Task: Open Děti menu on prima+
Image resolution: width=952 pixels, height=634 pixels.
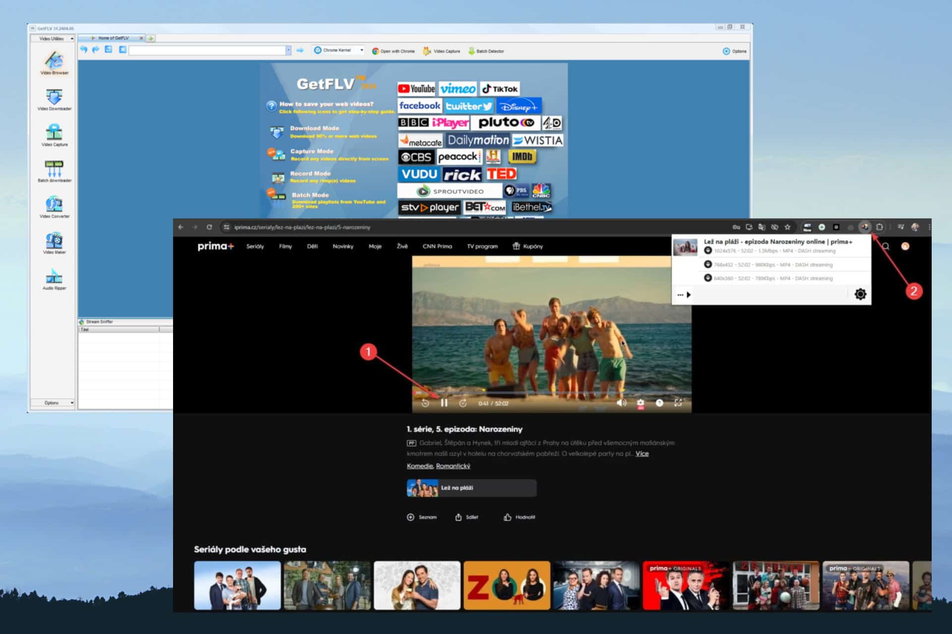Action: 312,246
